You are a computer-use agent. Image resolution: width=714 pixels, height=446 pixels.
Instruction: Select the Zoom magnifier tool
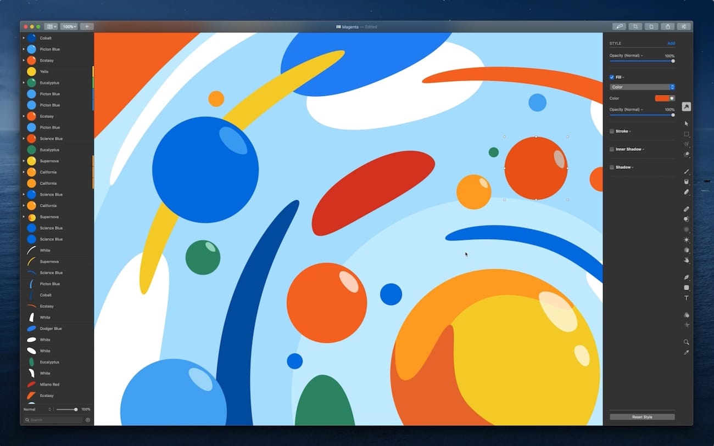686,342
